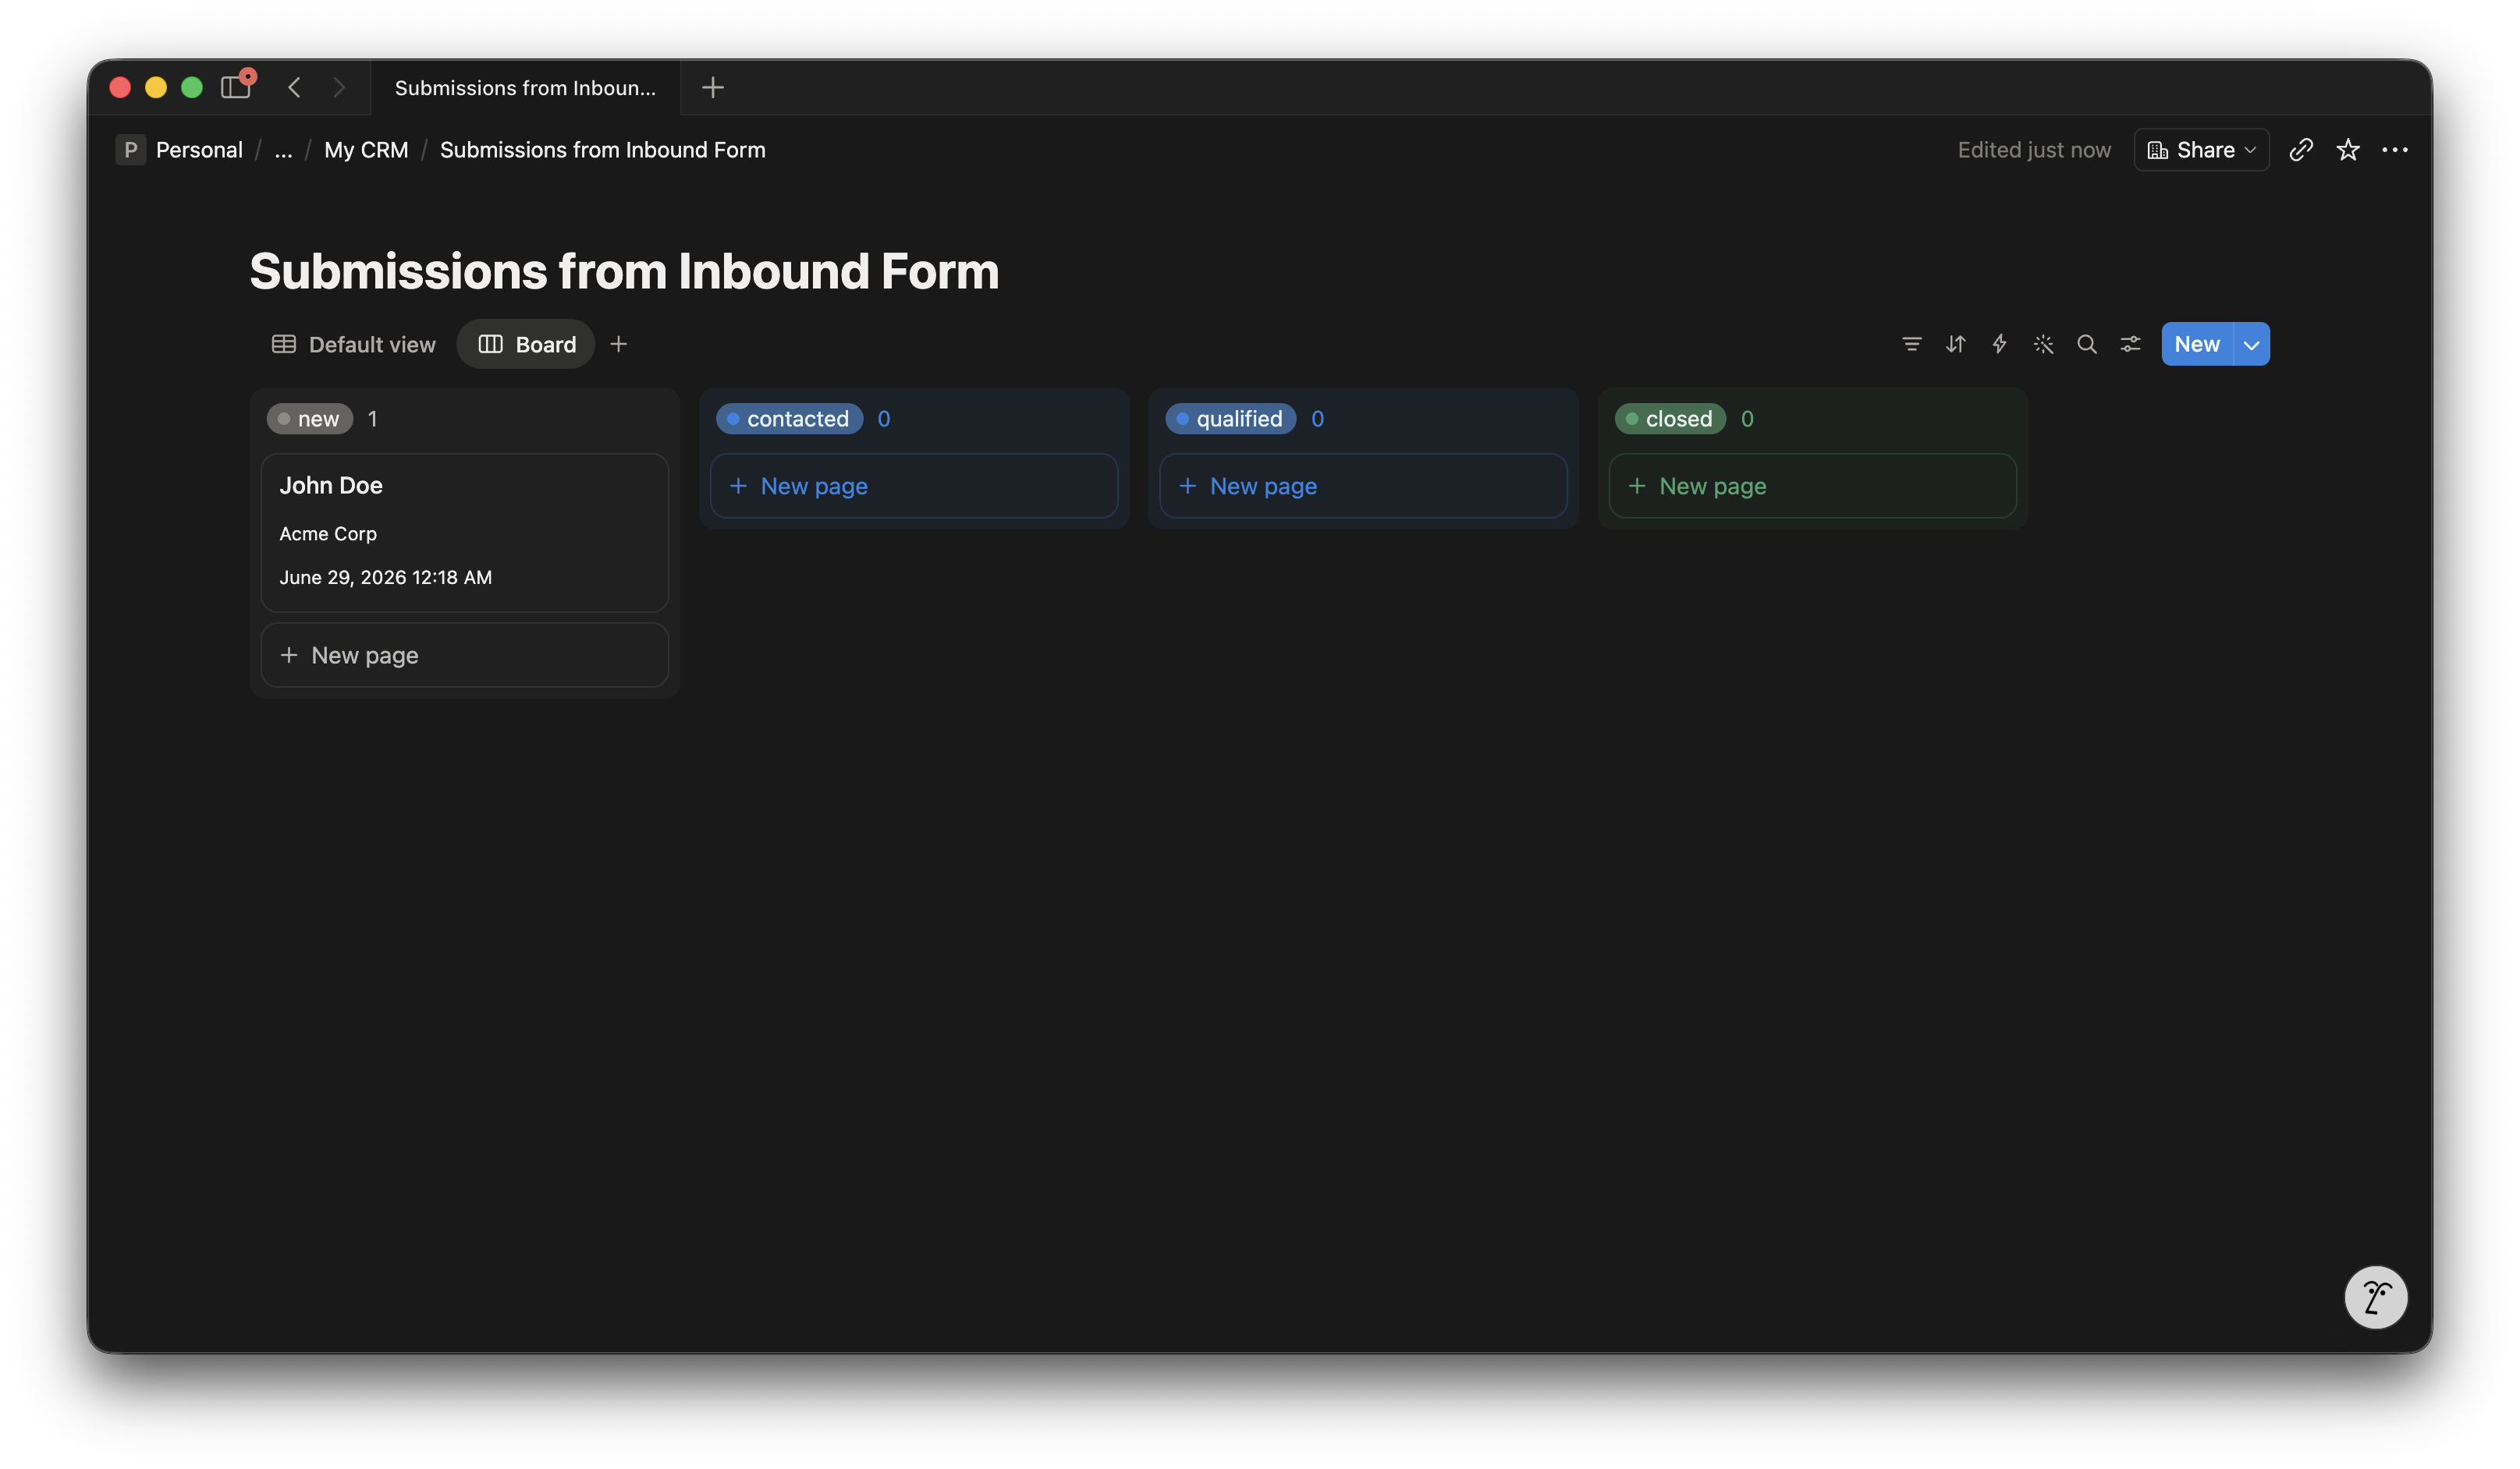
Task: Click the blue qualified status tag
Action: [x=1230, y=419]
